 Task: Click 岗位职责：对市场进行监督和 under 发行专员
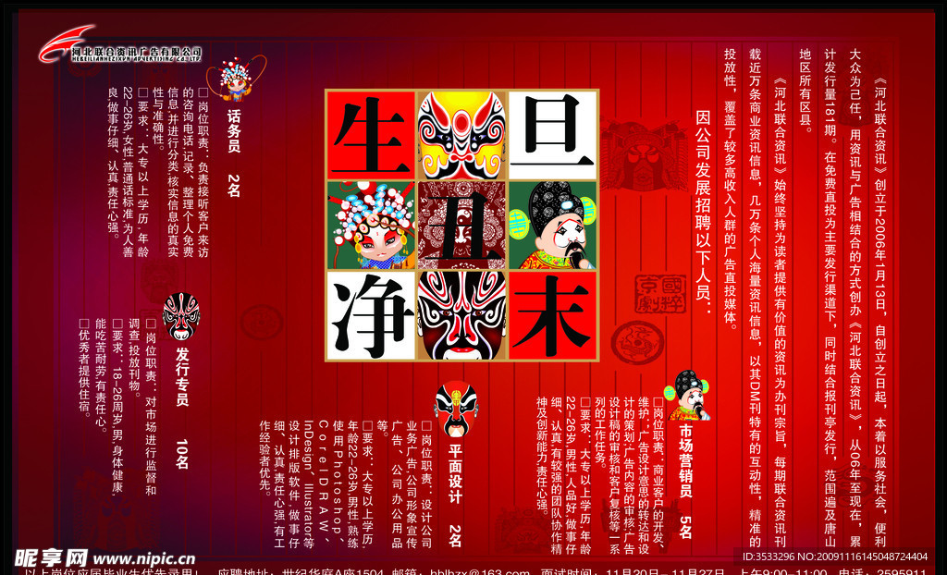coord(151,408)
